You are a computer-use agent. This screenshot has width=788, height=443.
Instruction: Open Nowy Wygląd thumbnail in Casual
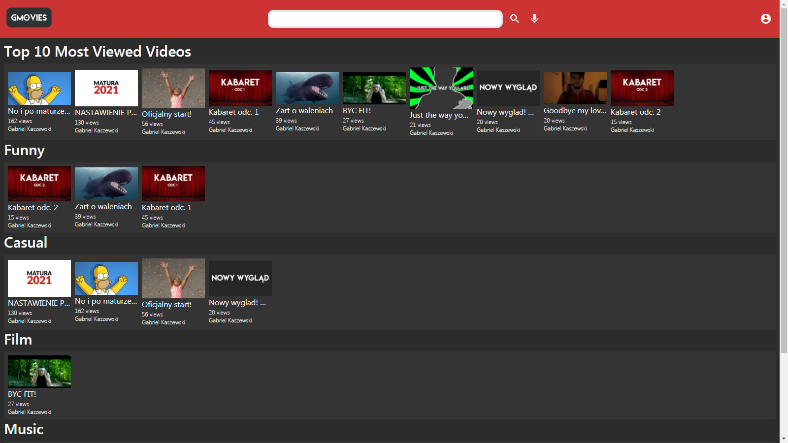240,278
